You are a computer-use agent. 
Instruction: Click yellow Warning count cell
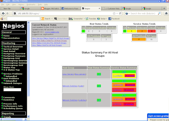pos(132,31)
